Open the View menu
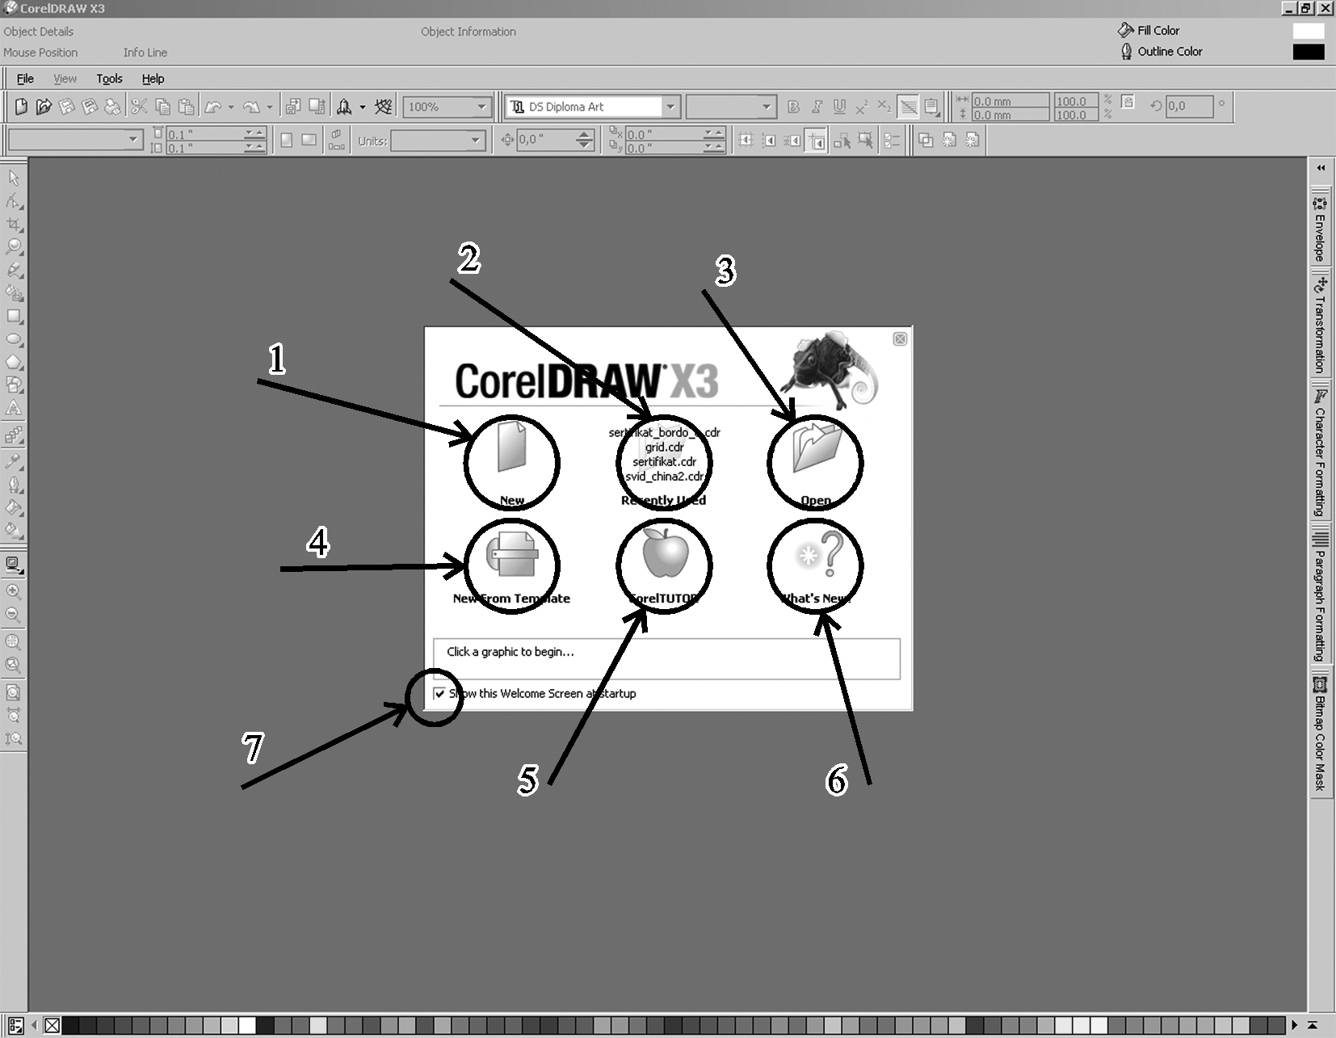1336x1038 pixels. tap(65, 78)
